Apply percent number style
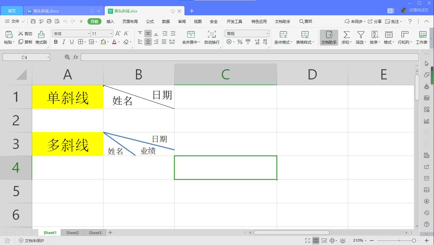 (240, 41)
